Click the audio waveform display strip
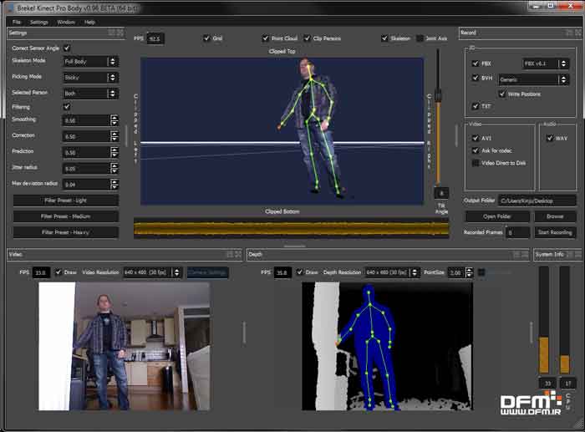 [292, 228]
